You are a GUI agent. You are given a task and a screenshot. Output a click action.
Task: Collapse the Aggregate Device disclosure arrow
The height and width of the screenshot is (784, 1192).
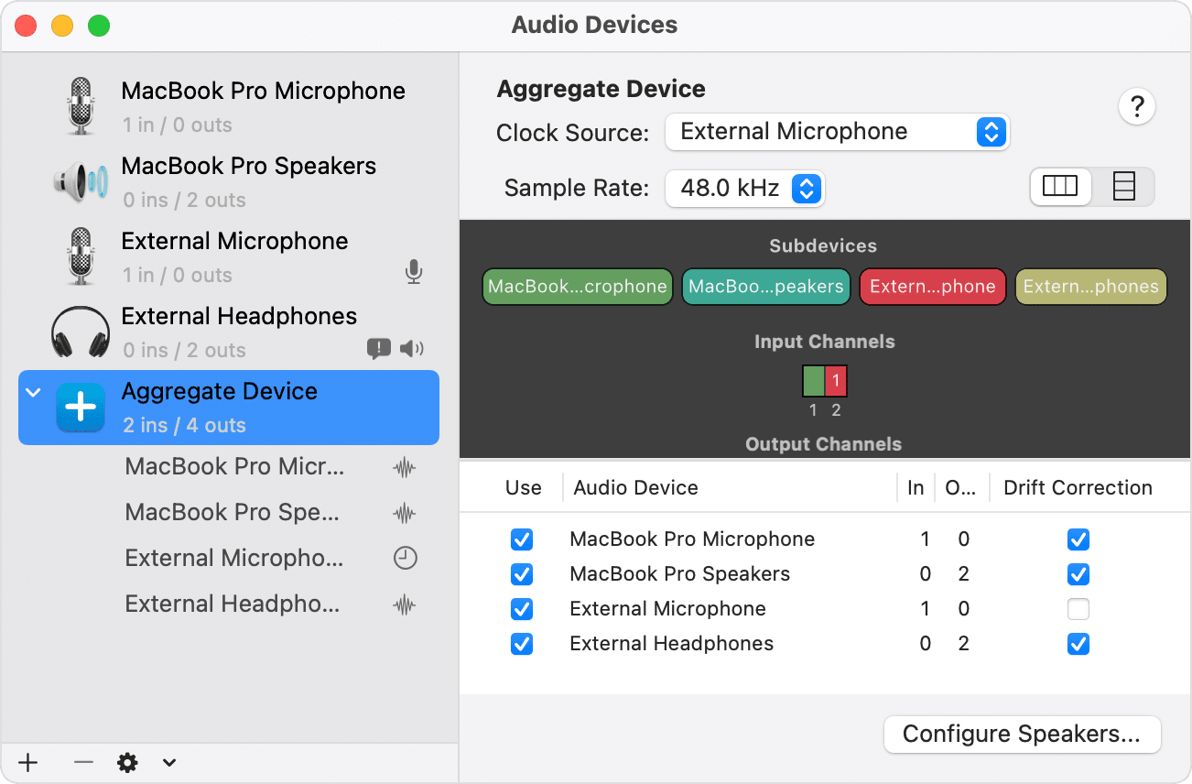tap(33, 393)
